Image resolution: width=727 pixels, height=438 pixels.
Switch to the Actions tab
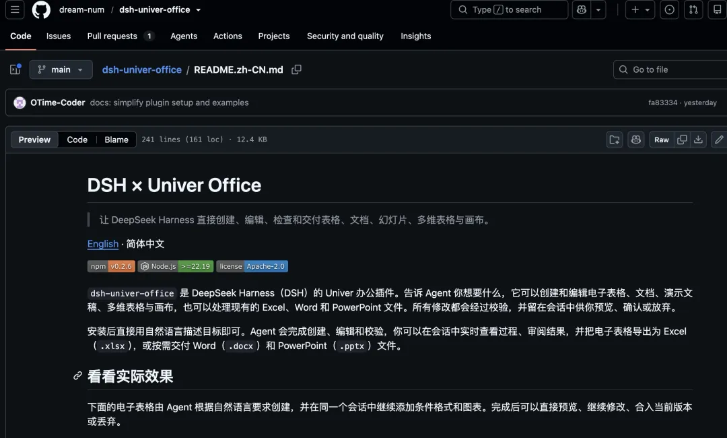[228, 36]
